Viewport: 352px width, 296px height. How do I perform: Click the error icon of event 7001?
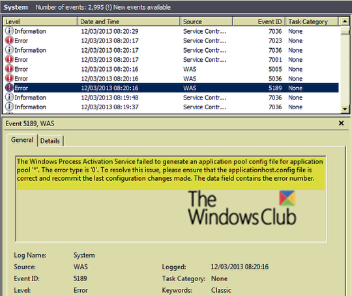[9, 59]
